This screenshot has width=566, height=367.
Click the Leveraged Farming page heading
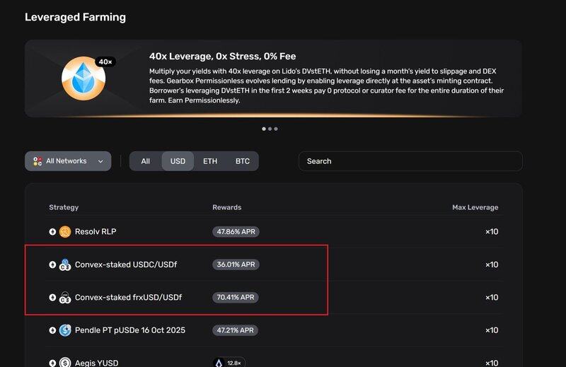[75, 17]
